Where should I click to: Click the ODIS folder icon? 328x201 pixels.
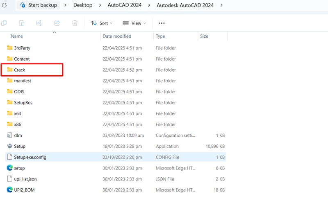(9, 91)
